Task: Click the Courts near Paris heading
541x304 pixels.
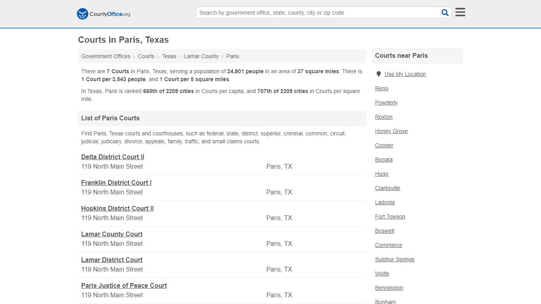Action: pyautogui.click(x=402, y=55)
